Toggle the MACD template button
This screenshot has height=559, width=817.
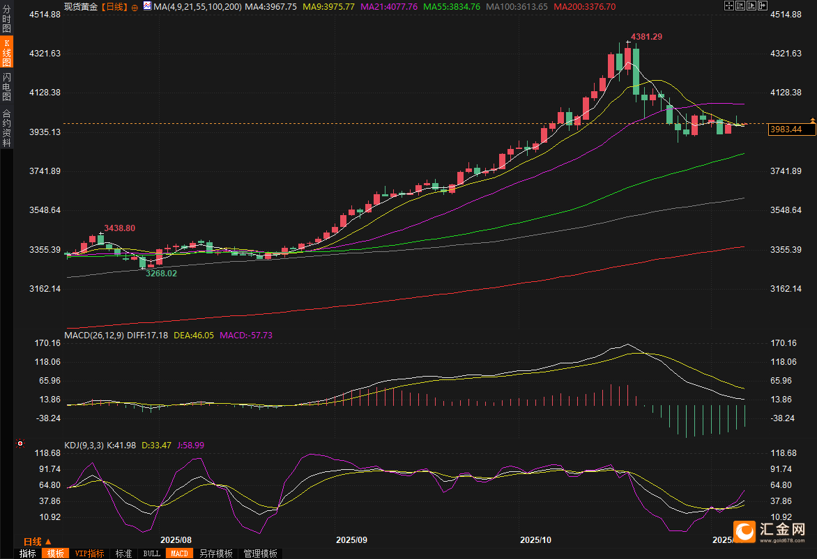coord(178,553)
